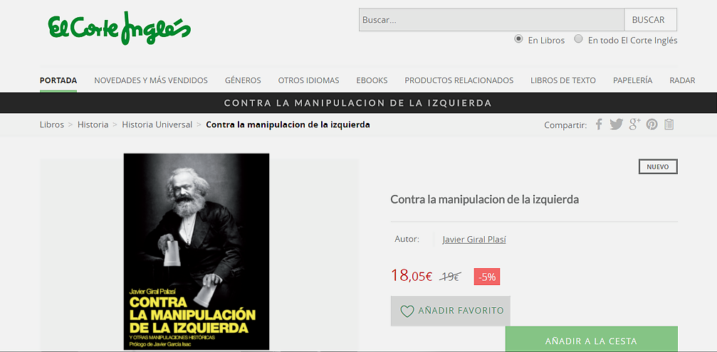Share the book on Facebook
The image size is (717, 352).
coord(599,124)
